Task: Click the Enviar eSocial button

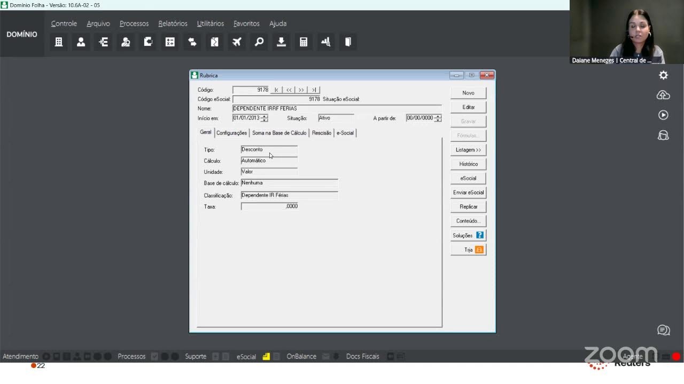Action: (x=468, y=193)
